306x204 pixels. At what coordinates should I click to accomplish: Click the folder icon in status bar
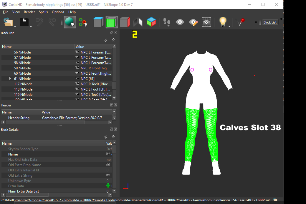275,200
